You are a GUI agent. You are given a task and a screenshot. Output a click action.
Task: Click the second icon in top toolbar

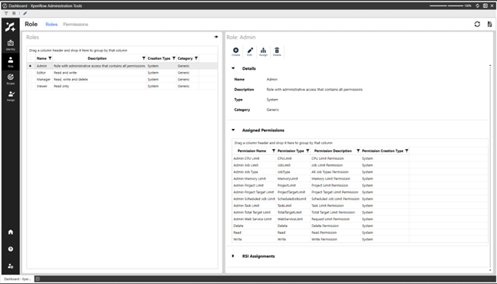pos(14,13)
